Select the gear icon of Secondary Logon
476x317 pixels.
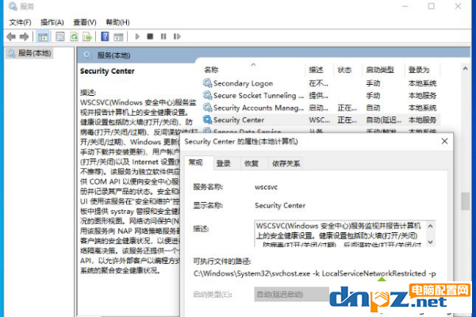[x=207, y=82]
